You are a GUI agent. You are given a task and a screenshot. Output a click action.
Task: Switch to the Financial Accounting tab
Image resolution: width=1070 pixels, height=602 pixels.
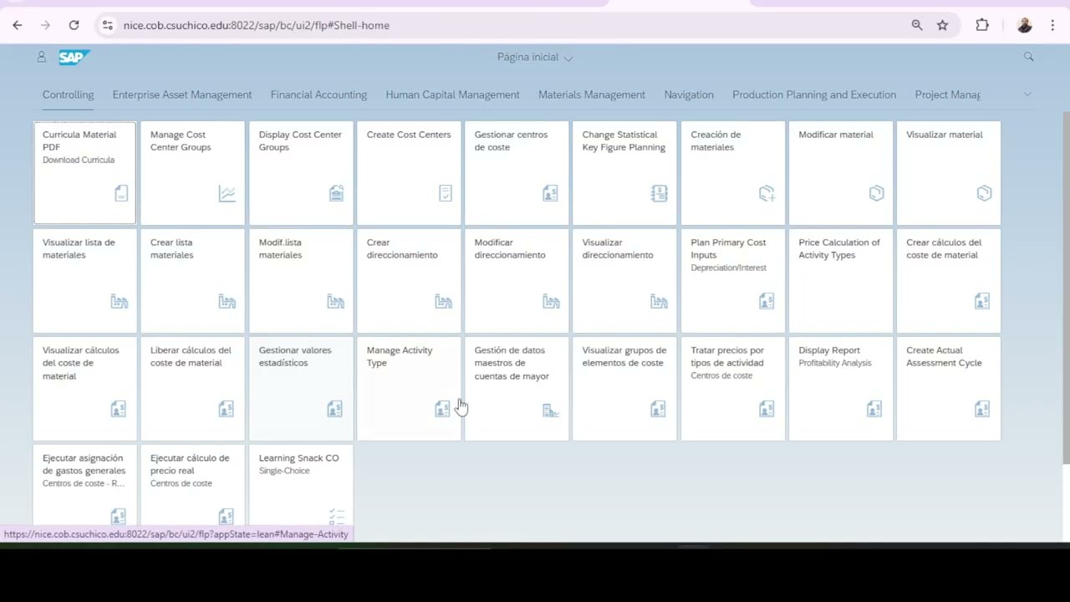coord(318,94)
